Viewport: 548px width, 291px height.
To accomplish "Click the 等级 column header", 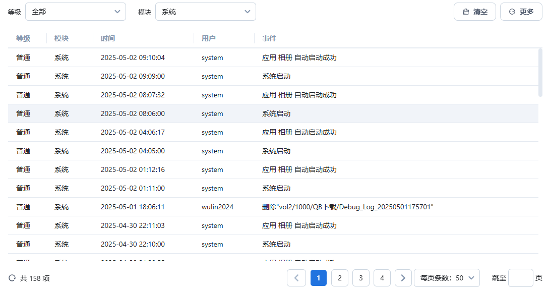I will coord(23,38).
